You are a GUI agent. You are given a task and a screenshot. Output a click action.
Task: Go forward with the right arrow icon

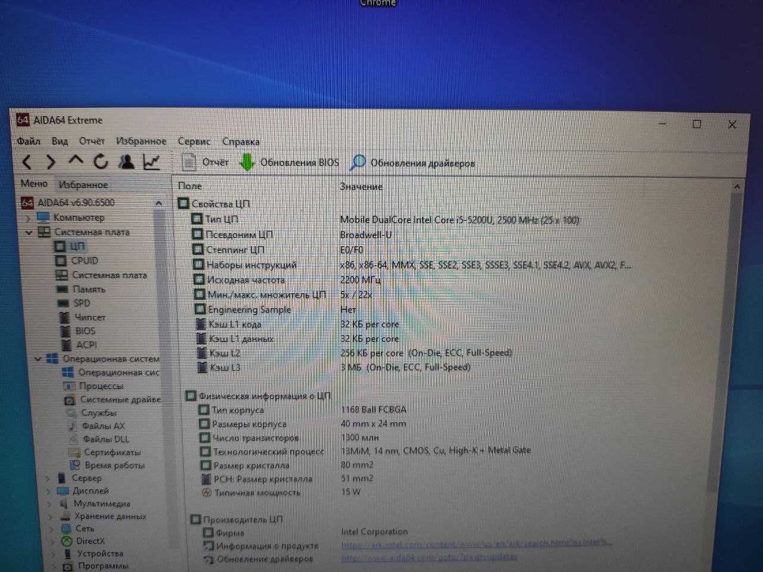51,162
